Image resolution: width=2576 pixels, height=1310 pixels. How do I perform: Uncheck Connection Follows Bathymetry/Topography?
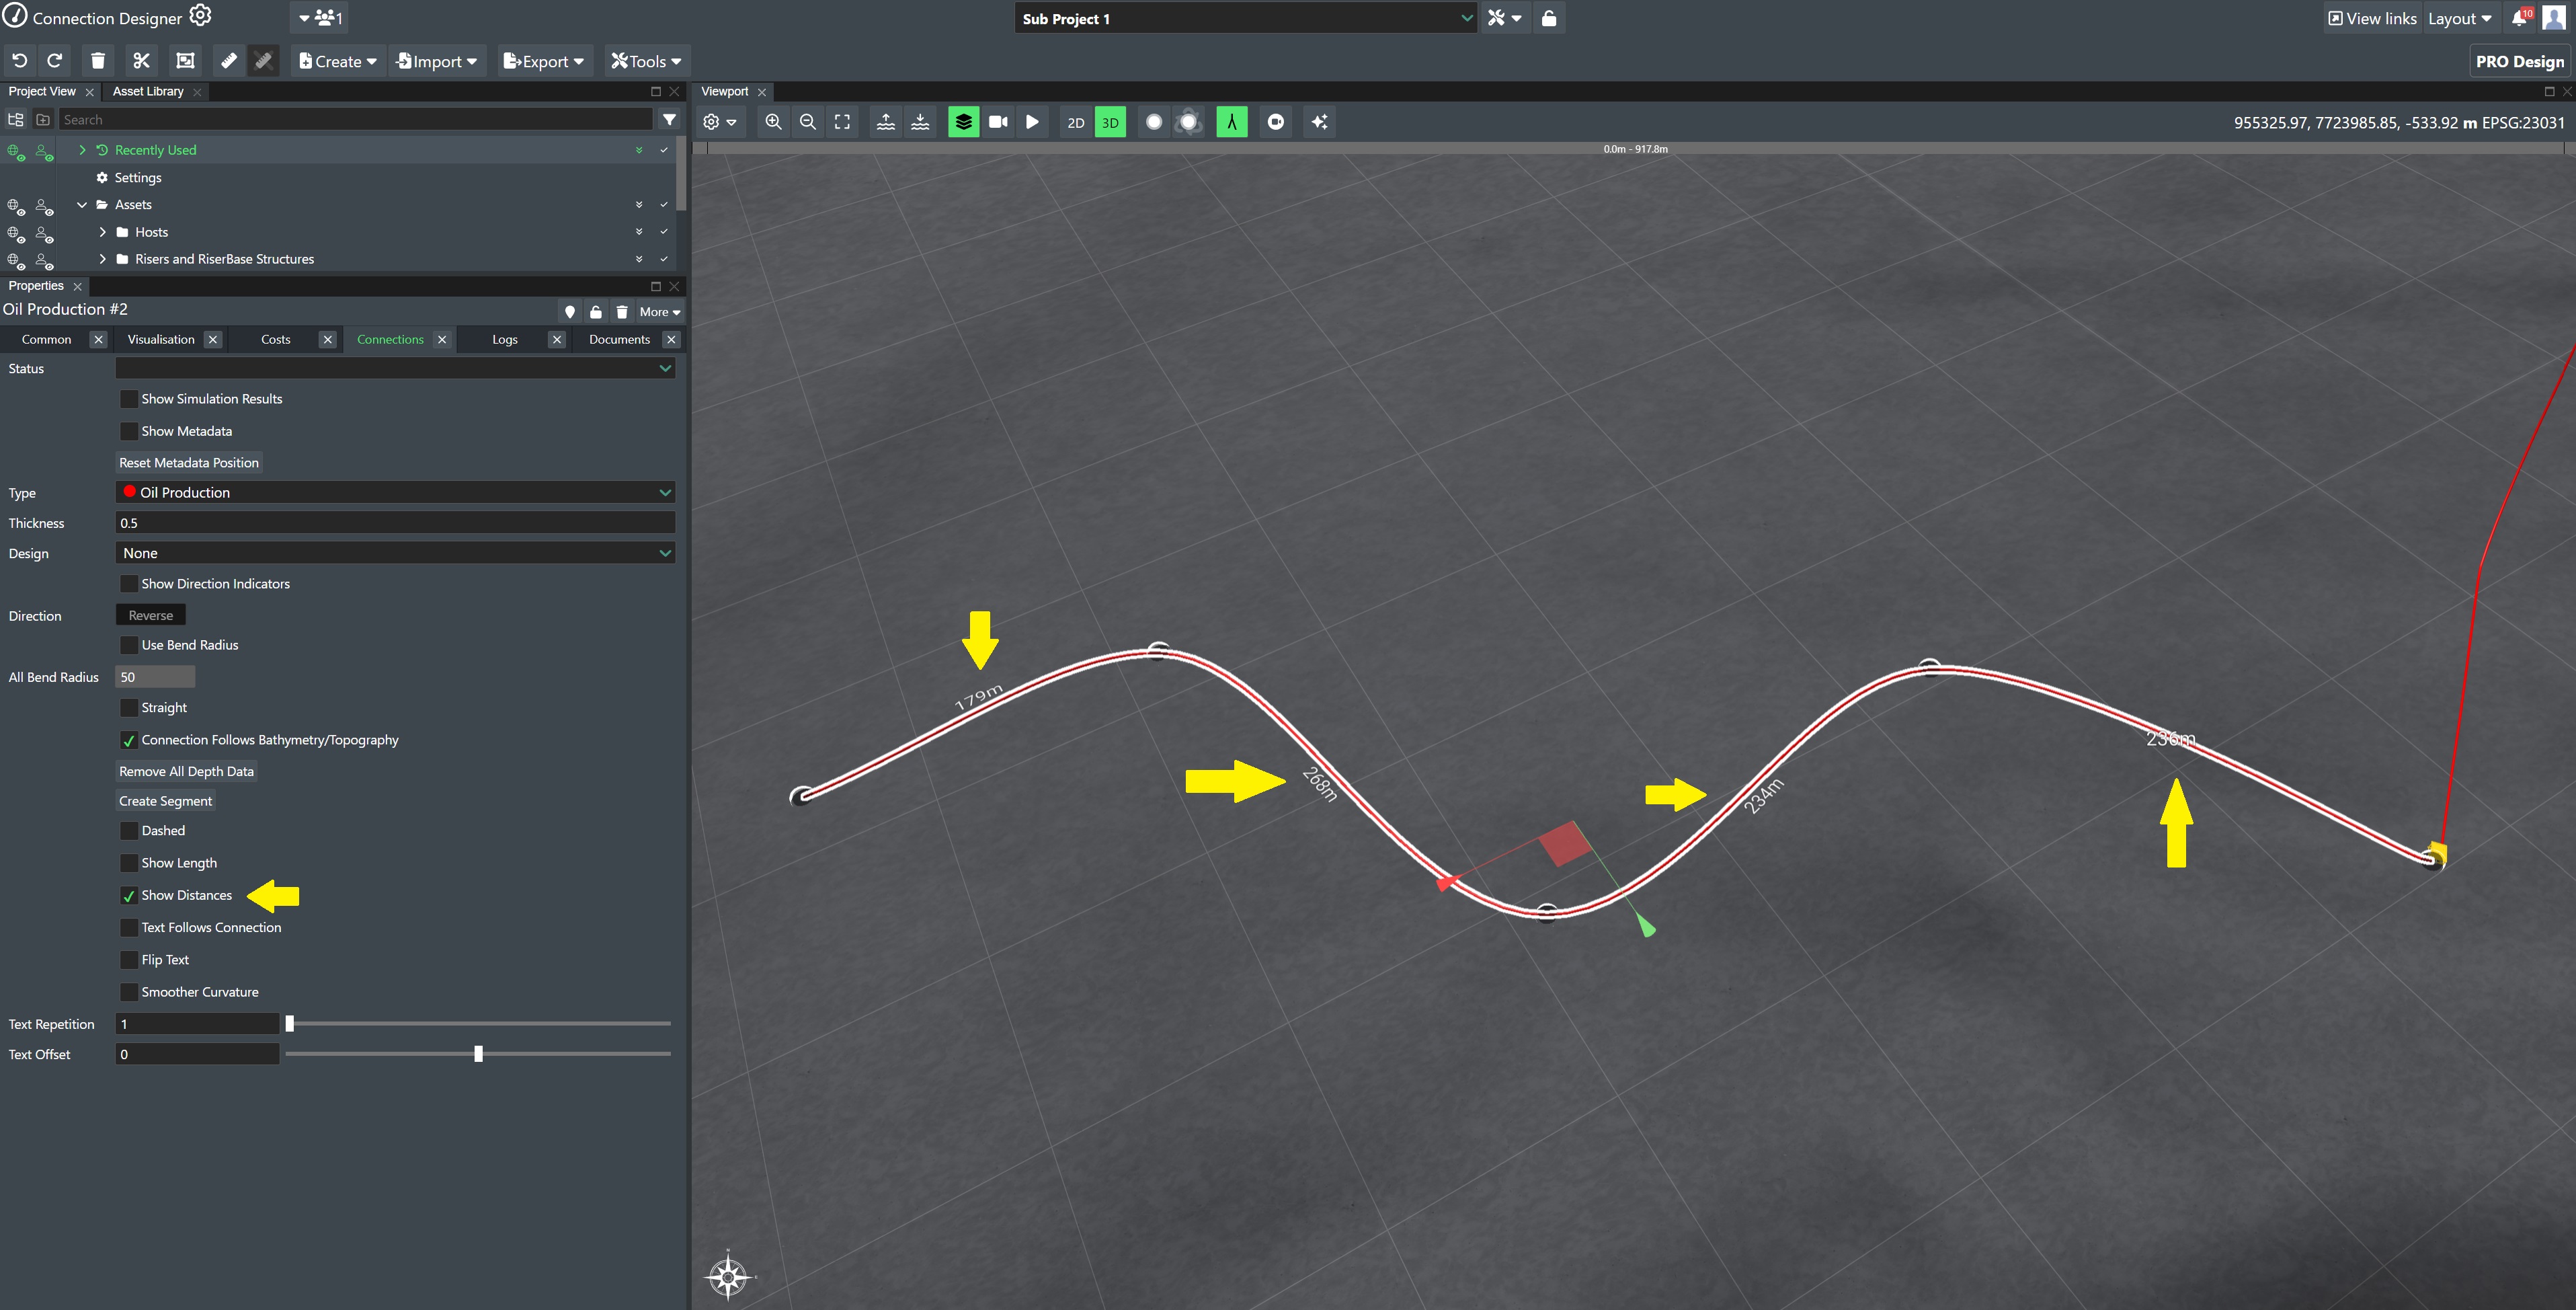(129, 740)
